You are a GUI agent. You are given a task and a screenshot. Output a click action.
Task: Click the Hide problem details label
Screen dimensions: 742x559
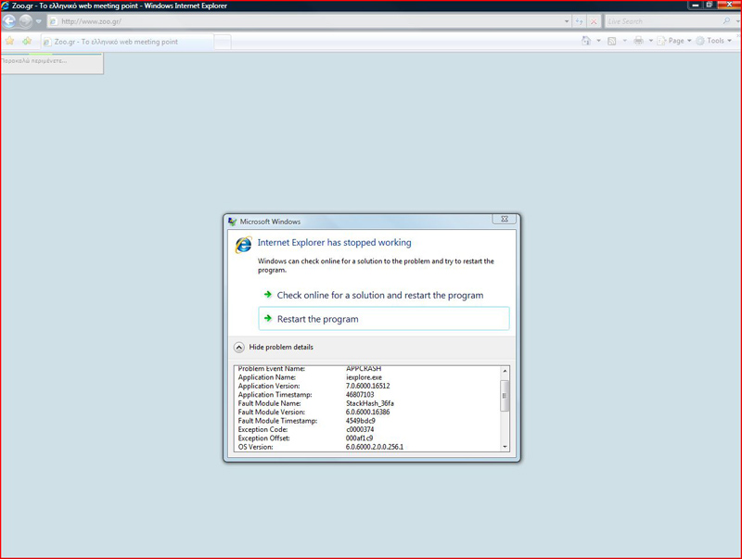281,347
